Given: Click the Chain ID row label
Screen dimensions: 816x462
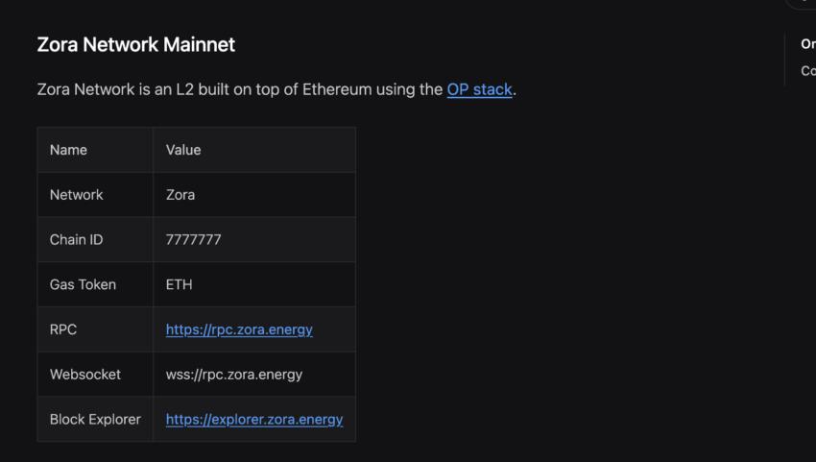Looking at the screenshot, I should pos(76,239).
